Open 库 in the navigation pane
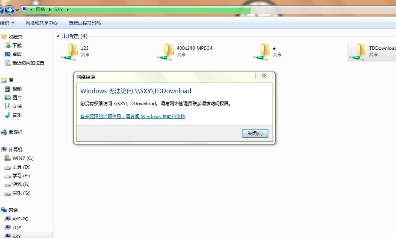The width and height of the screenshot is (396, 238). (x=11, y=80)
